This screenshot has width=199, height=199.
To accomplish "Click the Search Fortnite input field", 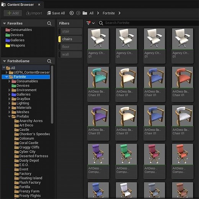I will 148,23.
